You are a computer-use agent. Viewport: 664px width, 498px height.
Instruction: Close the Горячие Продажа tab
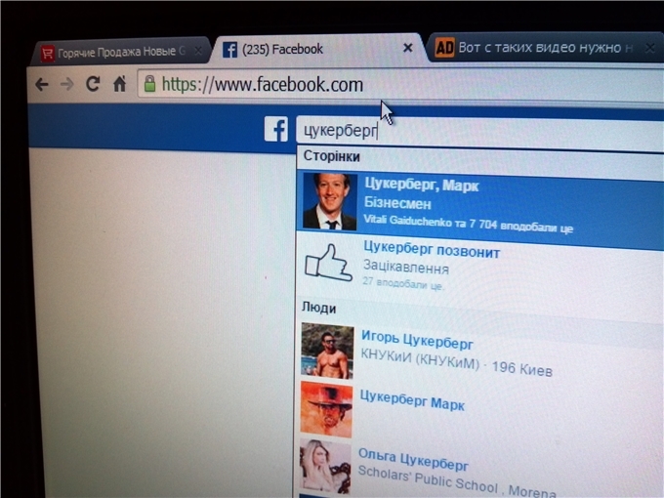click(198, 51)
